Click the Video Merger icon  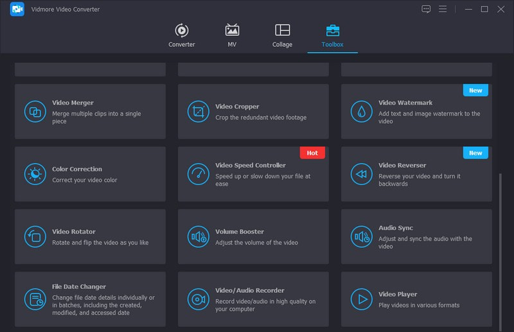(35, 112)
